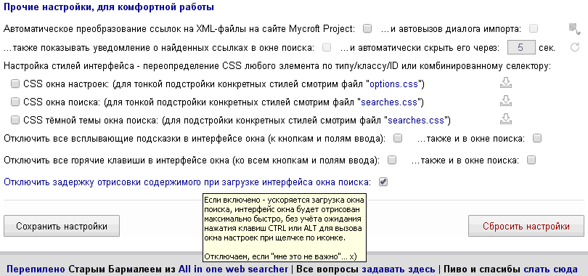Click 'Автоматическое преобразование ссылок' label text
The height and width of the screenshot is (276, 588).
[x=179, y=28]
